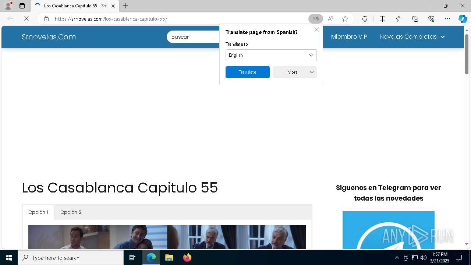
Task: Open the Collections icon
Action: [415, 19]
